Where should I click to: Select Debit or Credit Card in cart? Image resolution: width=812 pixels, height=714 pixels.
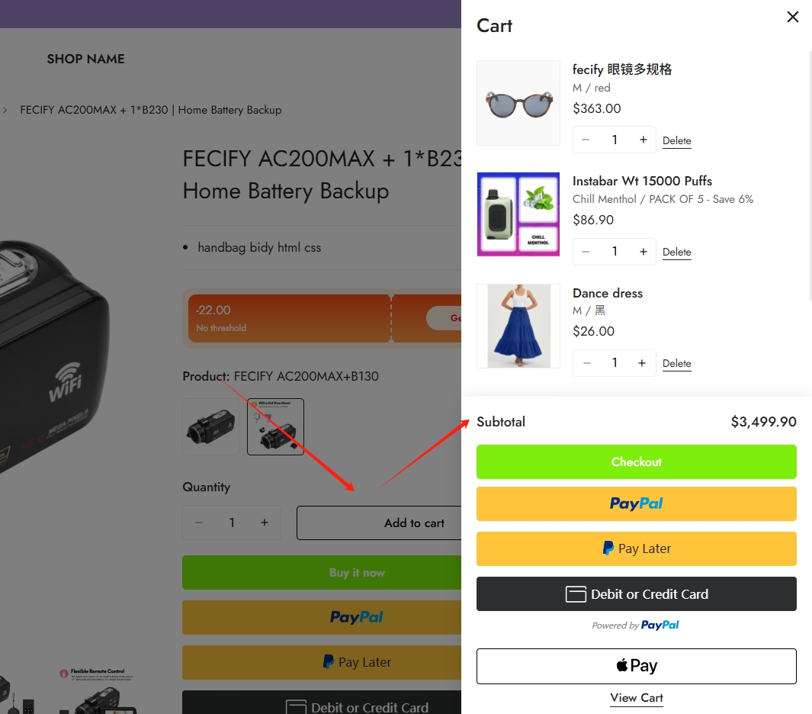[x=636, y=594]
